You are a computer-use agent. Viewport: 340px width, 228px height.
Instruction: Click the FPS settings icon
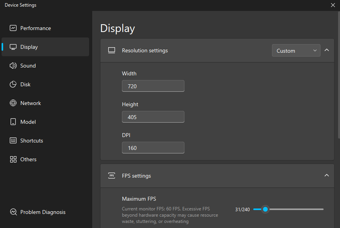point(112,176)
